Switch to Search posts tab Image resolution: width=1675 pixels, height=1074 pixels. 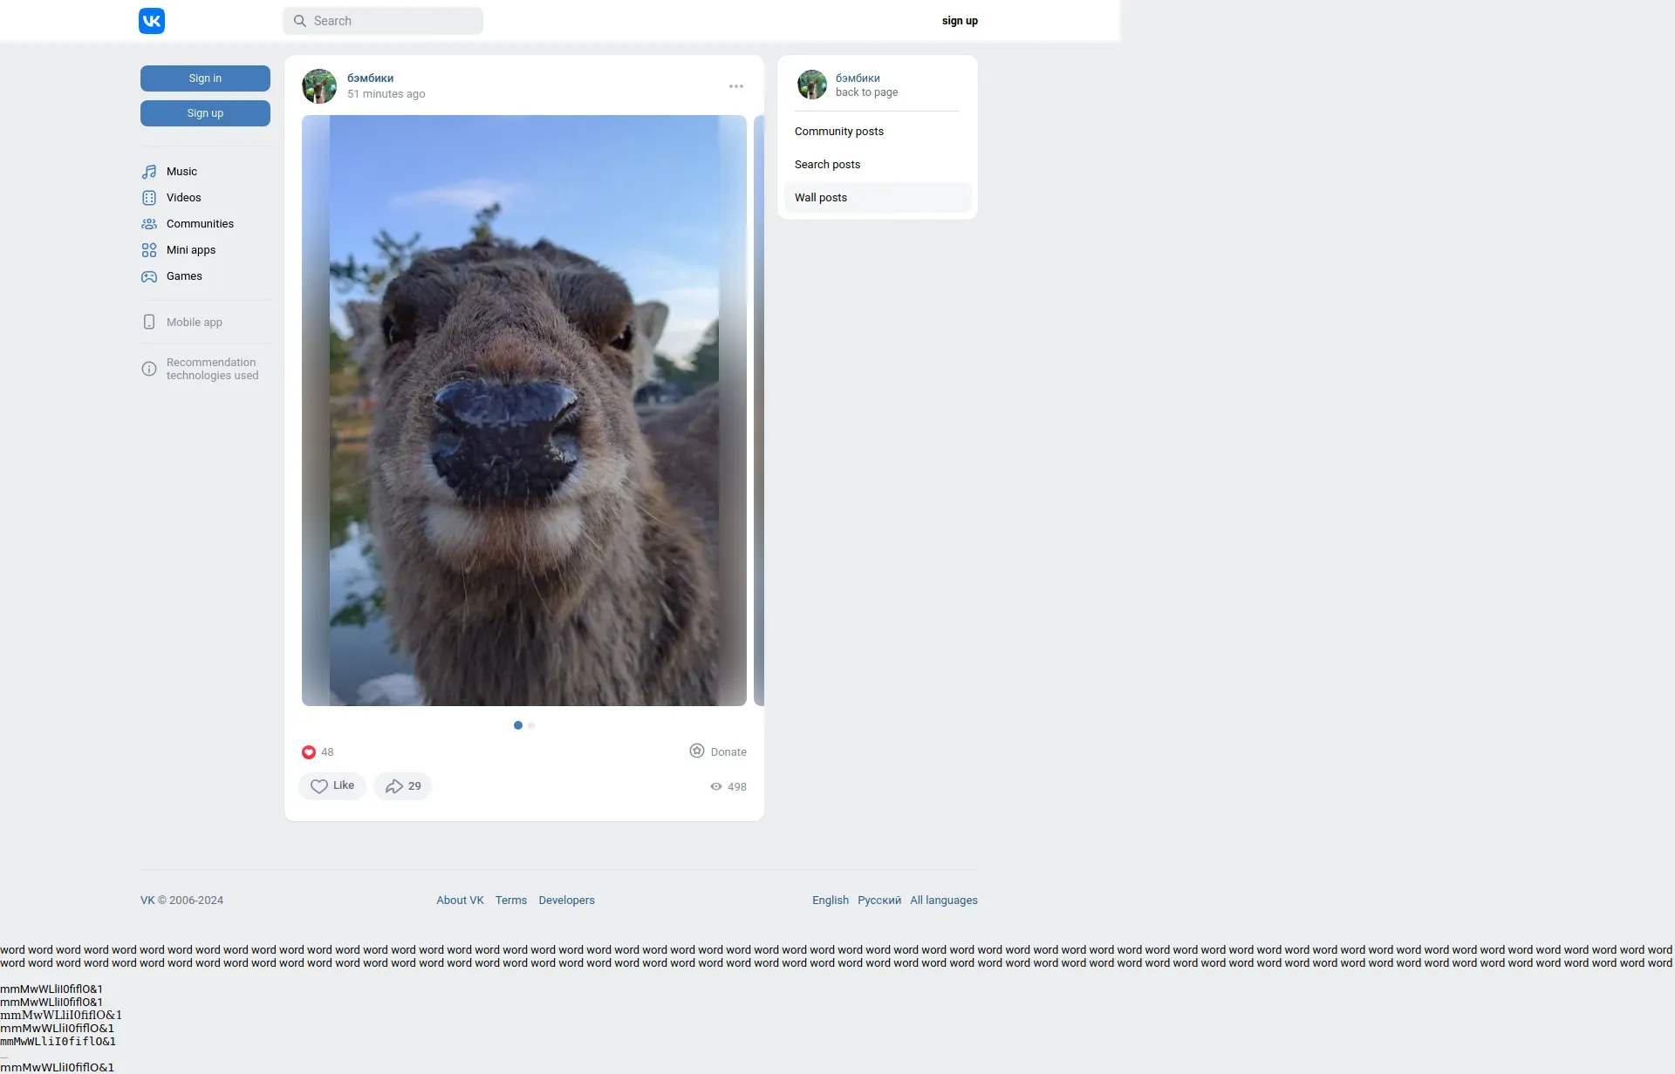click(x=827, y=165)
